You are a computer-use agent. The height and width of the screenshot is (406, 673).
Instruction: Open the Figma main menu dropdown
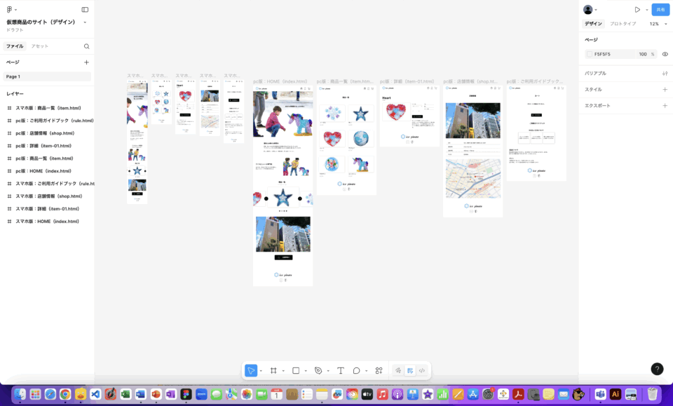(12, 10)
